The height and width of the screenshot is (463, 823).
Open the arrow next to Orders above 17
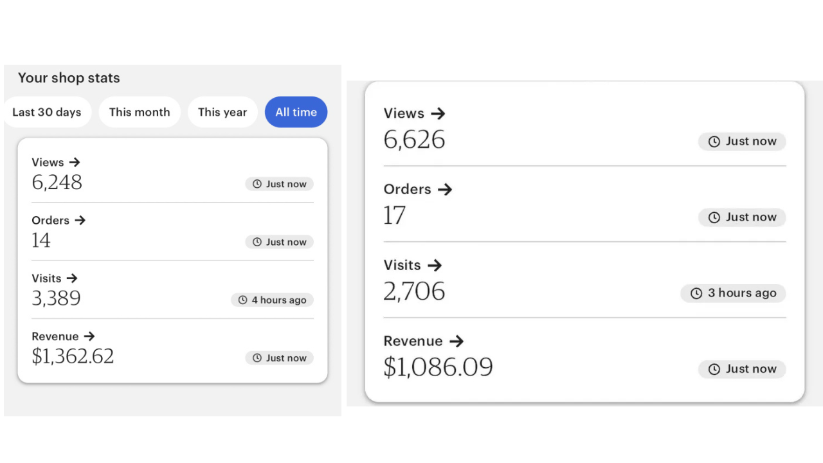coord(445,190)
